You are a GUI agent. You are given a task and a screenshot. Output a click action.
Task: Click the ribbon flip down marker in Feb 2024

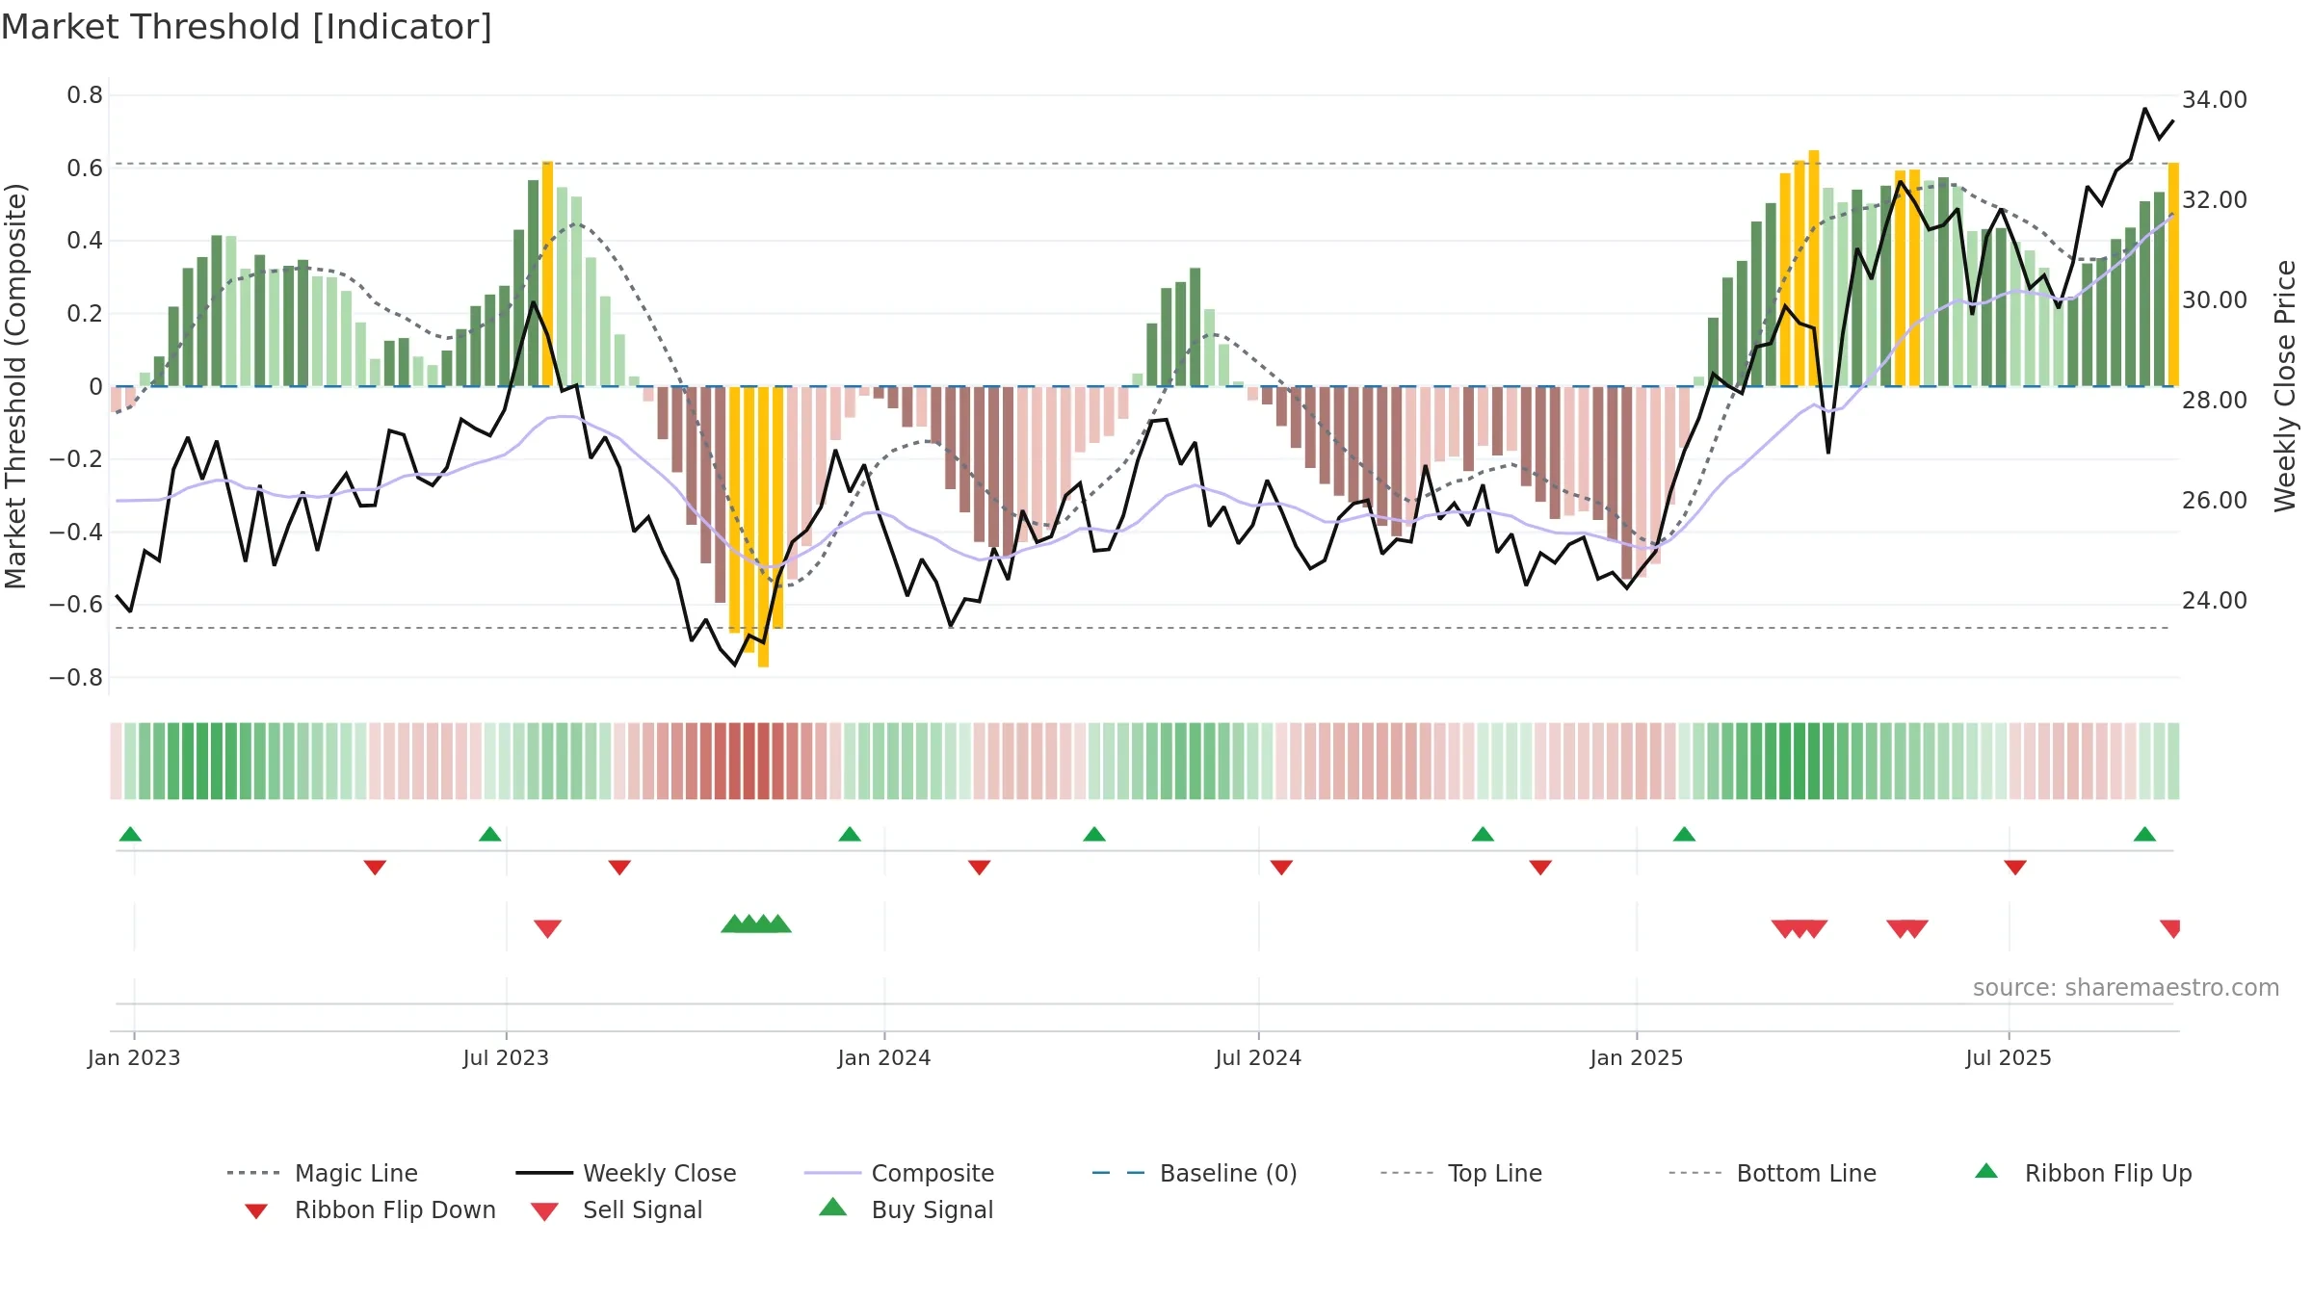click(x=979, y=868)
